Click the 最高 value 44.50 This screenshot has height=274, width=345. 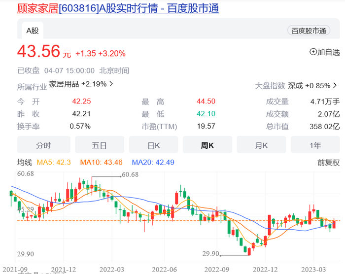pyautogui.click(x=206, y=101)
